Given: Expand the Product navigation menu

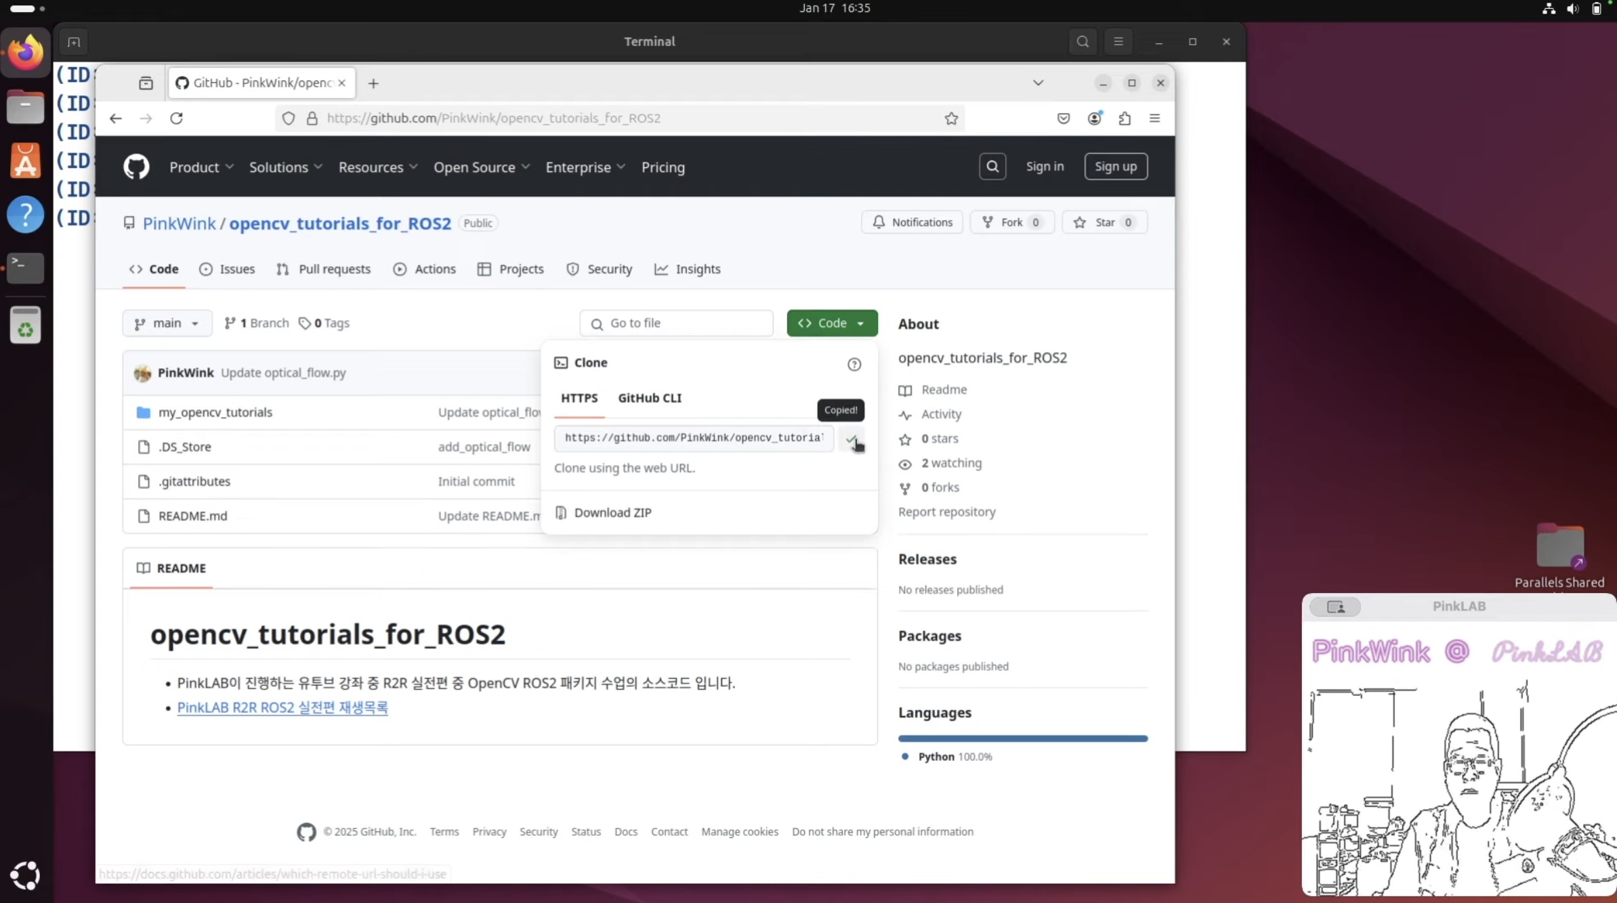Looking at the screenshot, I should click(201, 167).
